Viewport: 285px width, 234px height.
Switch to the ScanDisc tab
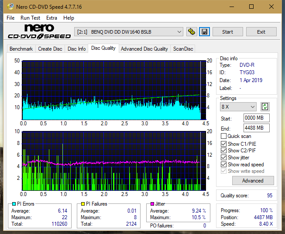(183, 49)
